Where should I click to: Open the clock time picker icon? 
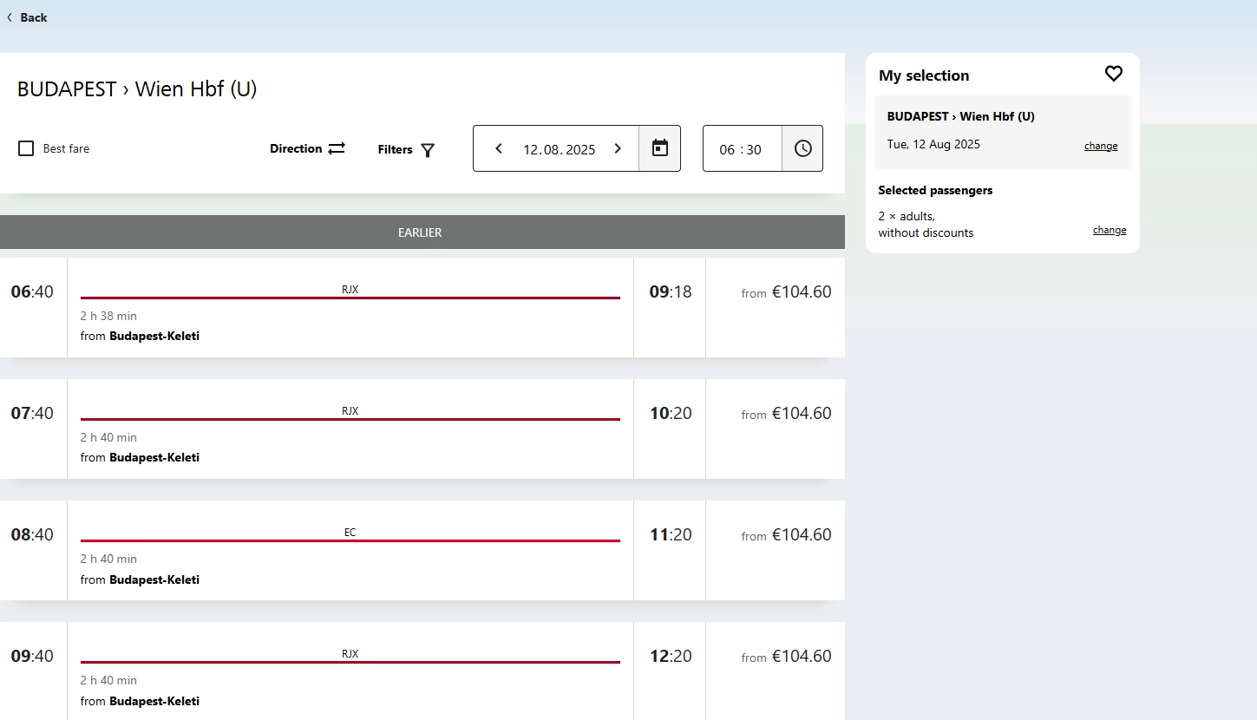(803, 148)
